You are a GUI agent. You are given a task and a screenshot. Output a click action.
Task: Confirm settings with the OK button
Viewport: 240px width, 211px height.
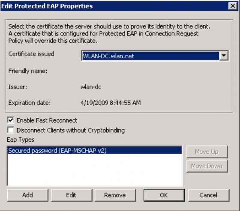coord(164,195)
